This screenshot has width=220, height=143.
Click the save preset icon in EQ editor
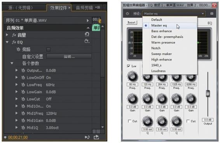coord(212,14)
